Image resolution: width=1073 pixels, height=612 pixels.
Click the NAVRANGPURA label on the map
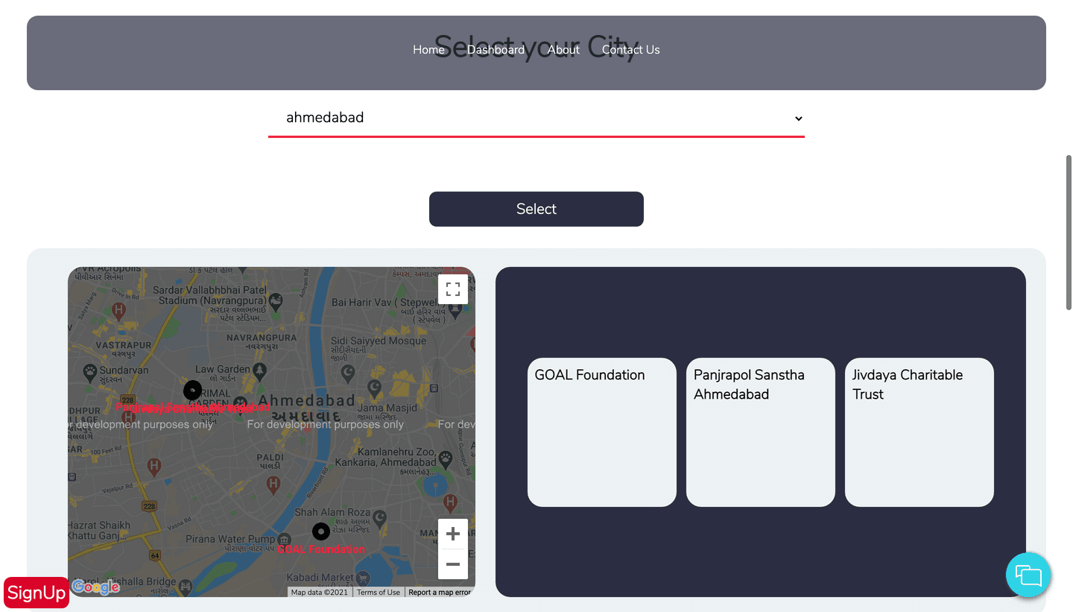(262, 338)
